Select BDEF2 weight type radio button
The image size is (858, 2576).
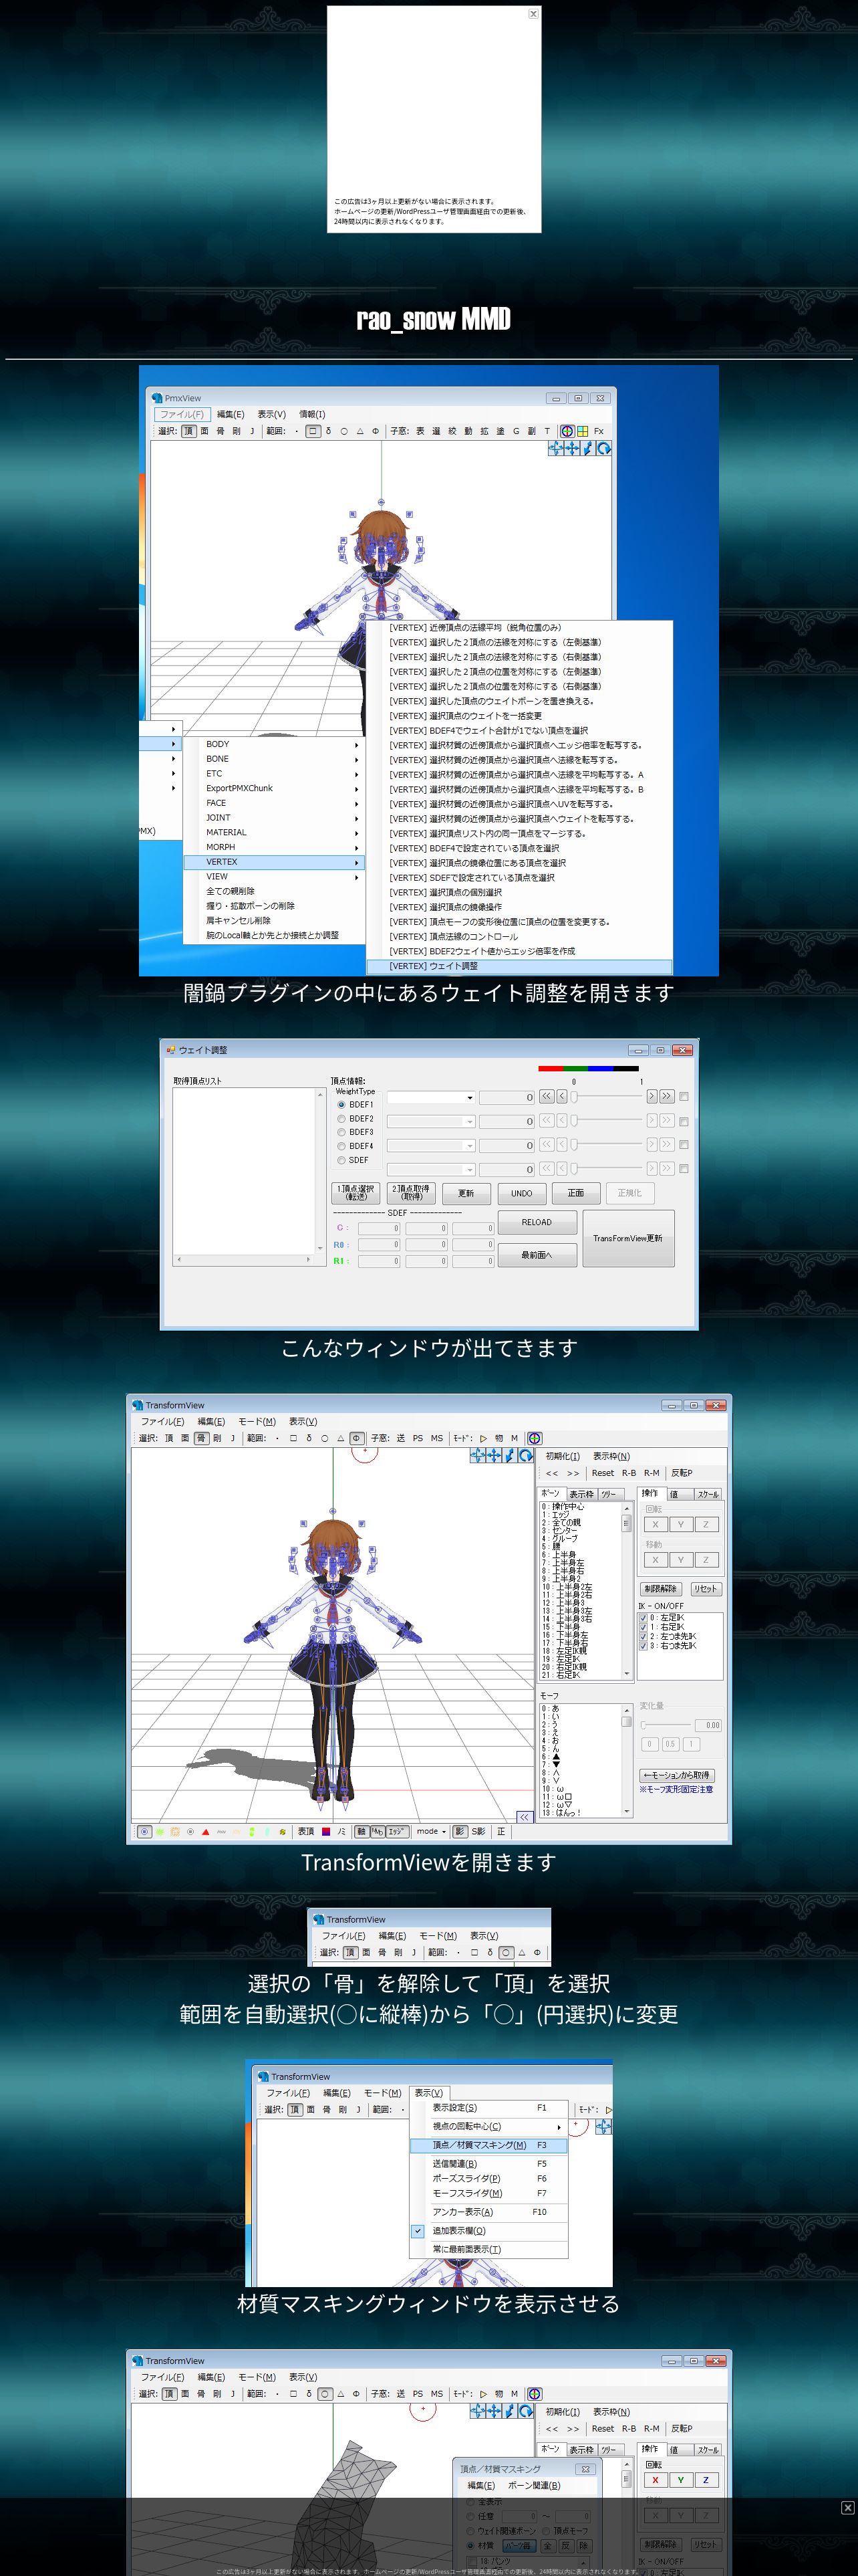click(341, 1119)
